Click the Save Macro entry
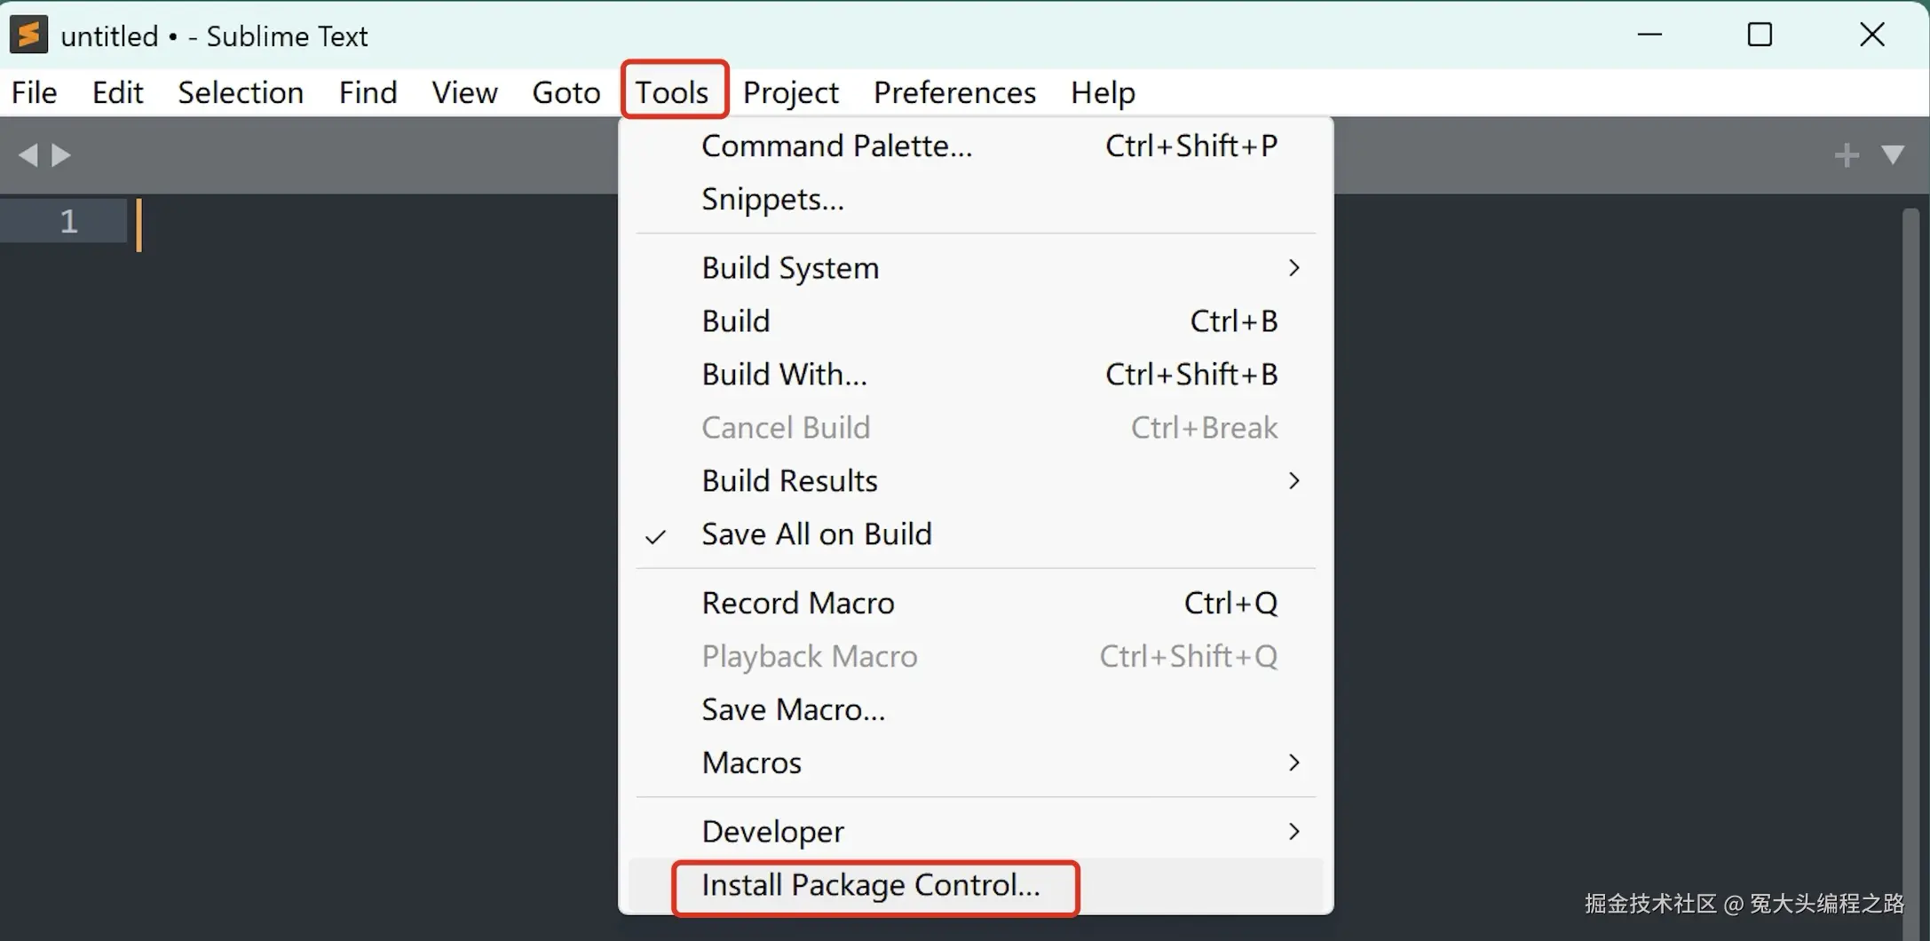This screenshot has width=1930, height=941. pyautogui.click(x=793, y=710)
